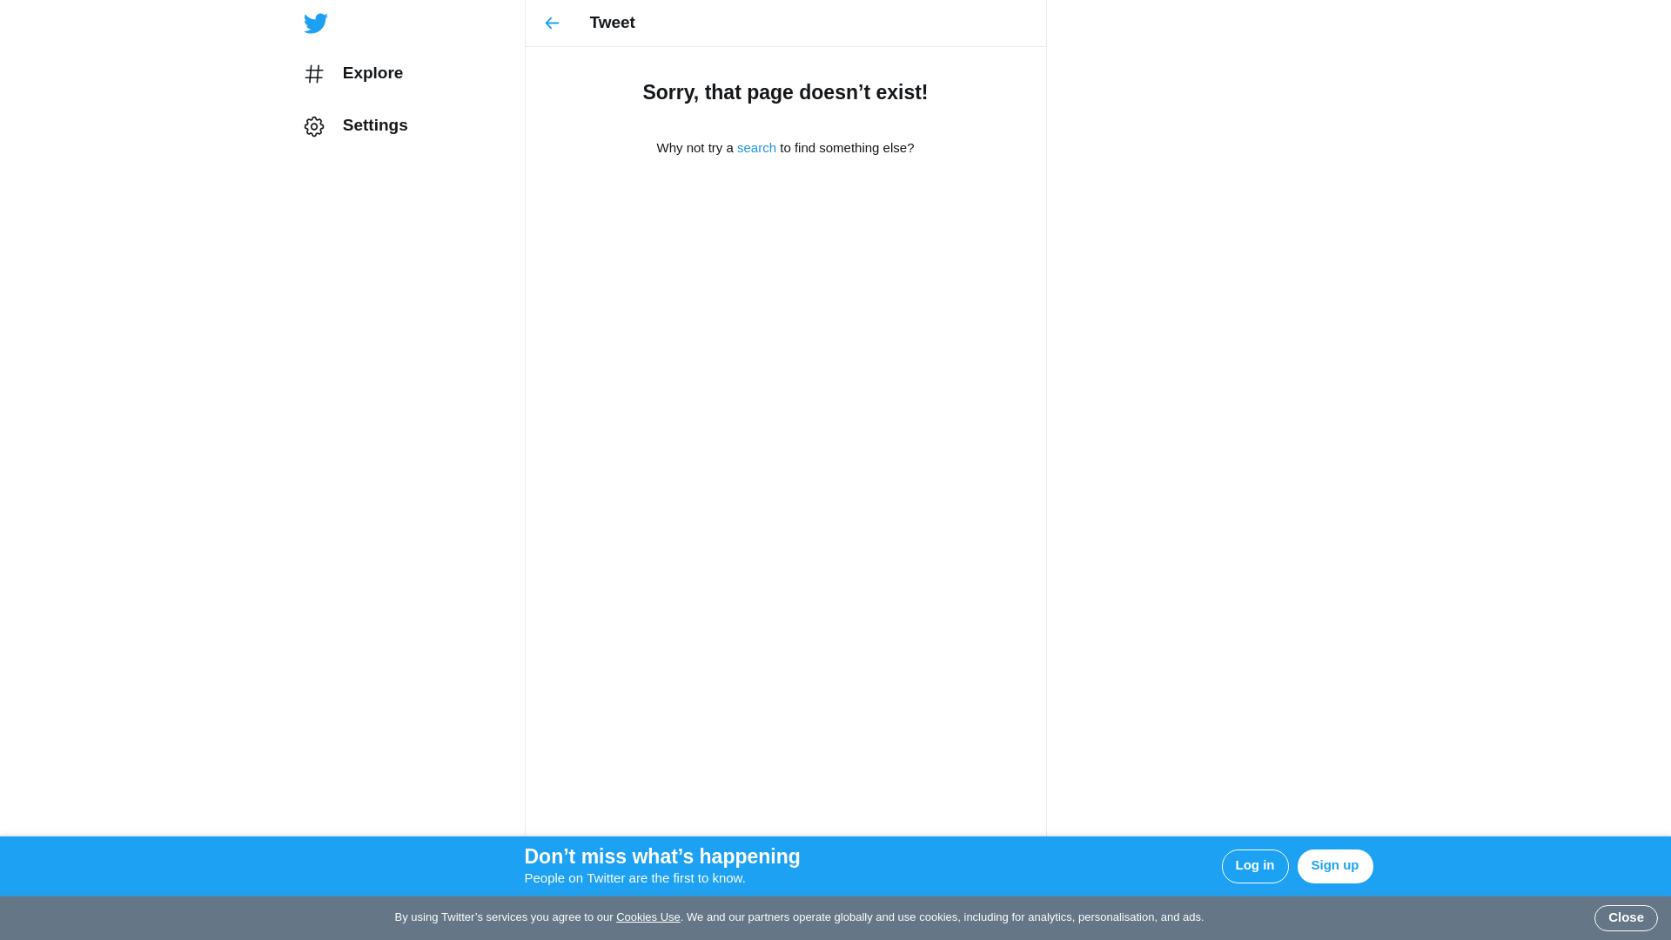Go back using the left arrow
1671x940 pixels.
552,23
